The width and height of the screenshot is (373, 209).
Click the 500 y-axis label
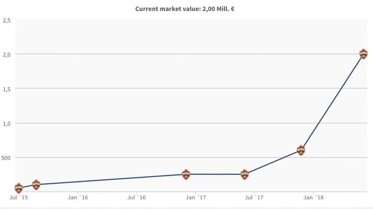[6, 158]
